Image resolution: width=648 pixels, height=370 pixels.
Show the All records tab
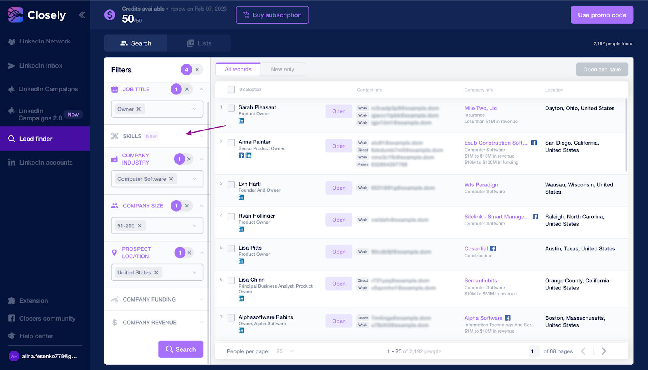[238, 69]
